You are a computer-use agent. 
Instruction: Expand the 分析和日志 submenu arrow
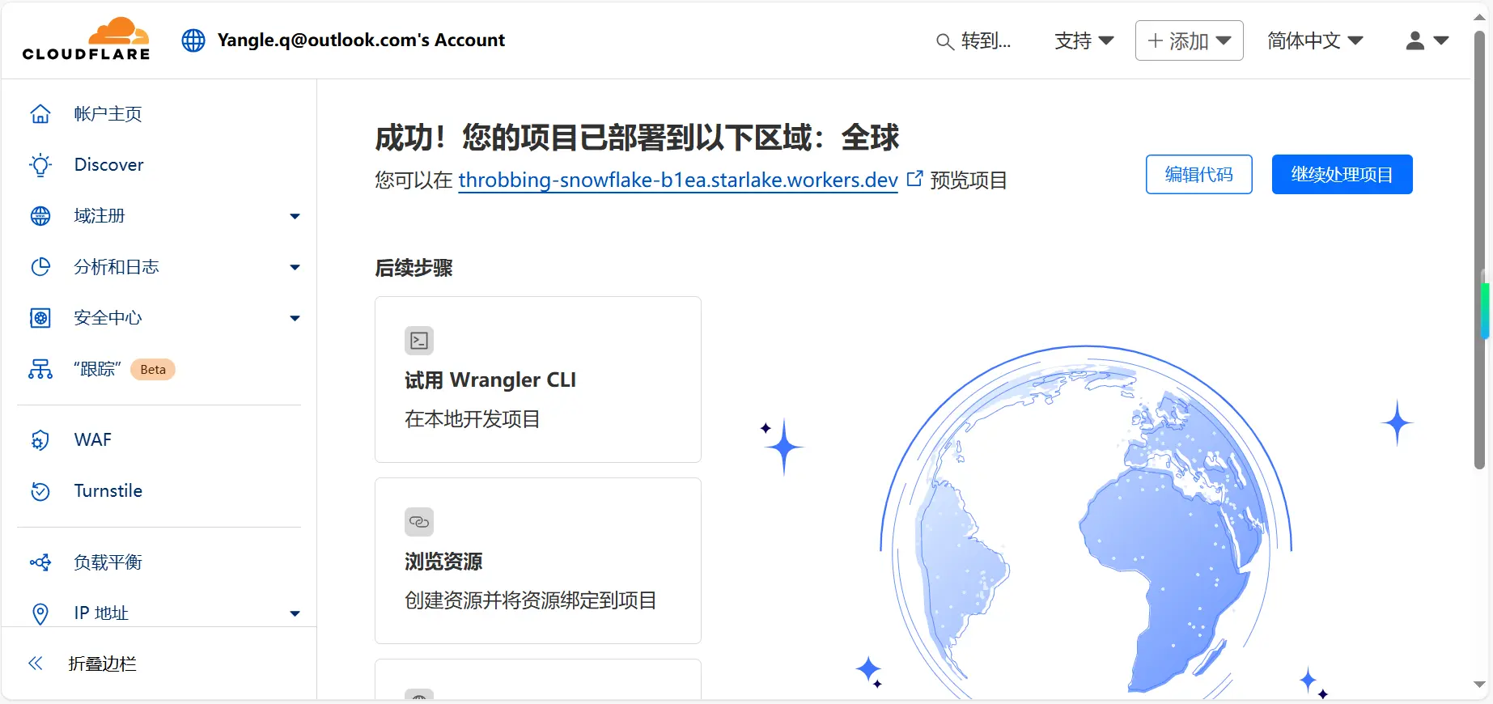(295, 267)
